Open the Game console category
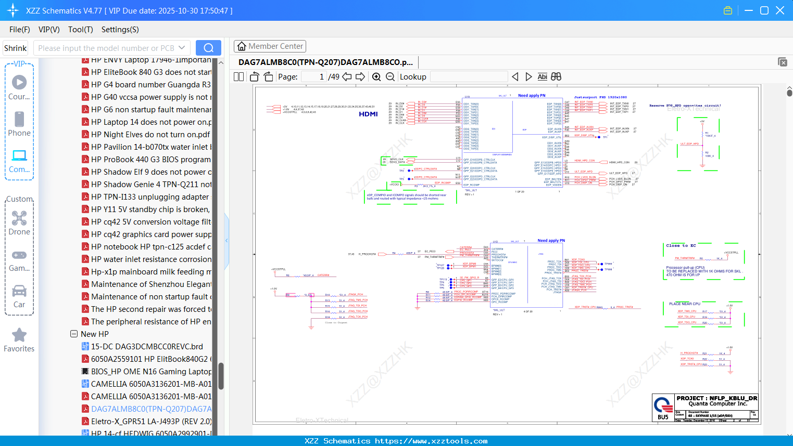 pos(19,260)
